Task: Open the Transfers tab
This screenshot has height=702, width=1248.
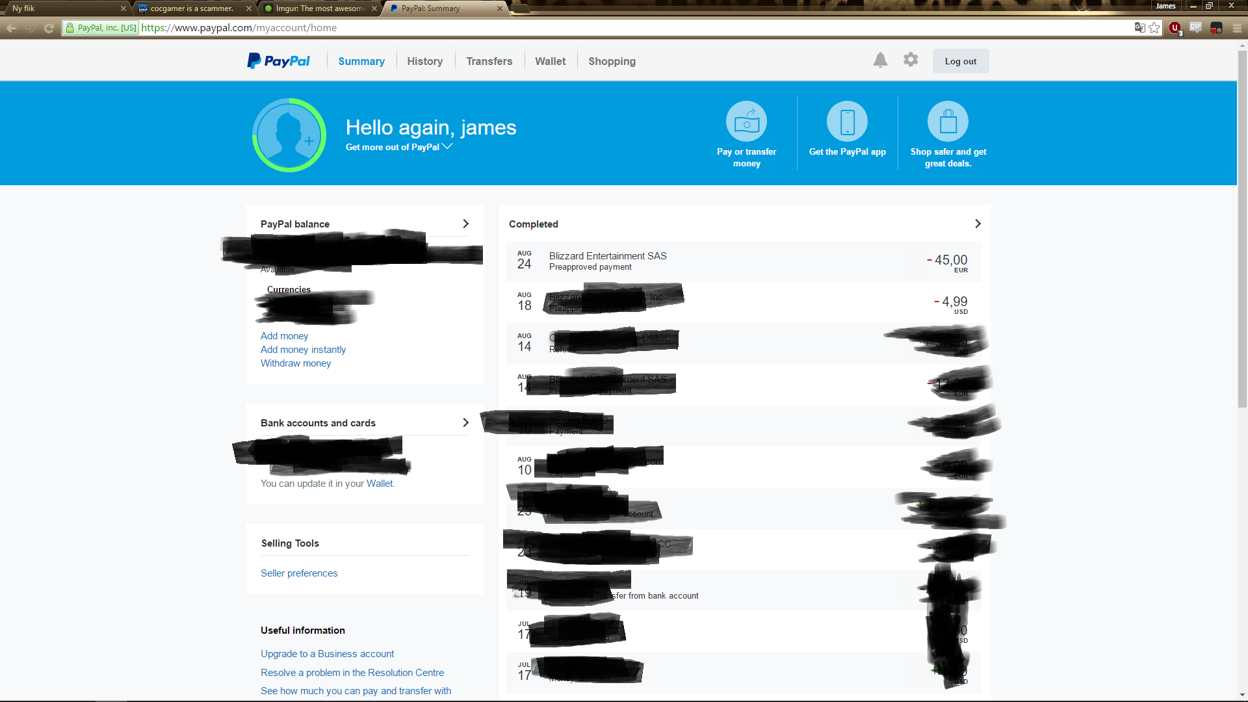Action: coord(489,61)
